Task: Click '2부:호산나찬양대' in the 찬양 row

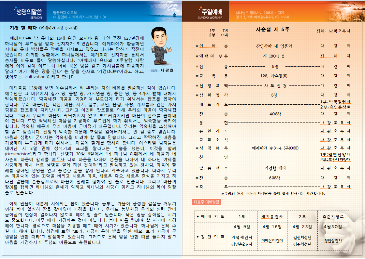Action: (x=335, y=160)
